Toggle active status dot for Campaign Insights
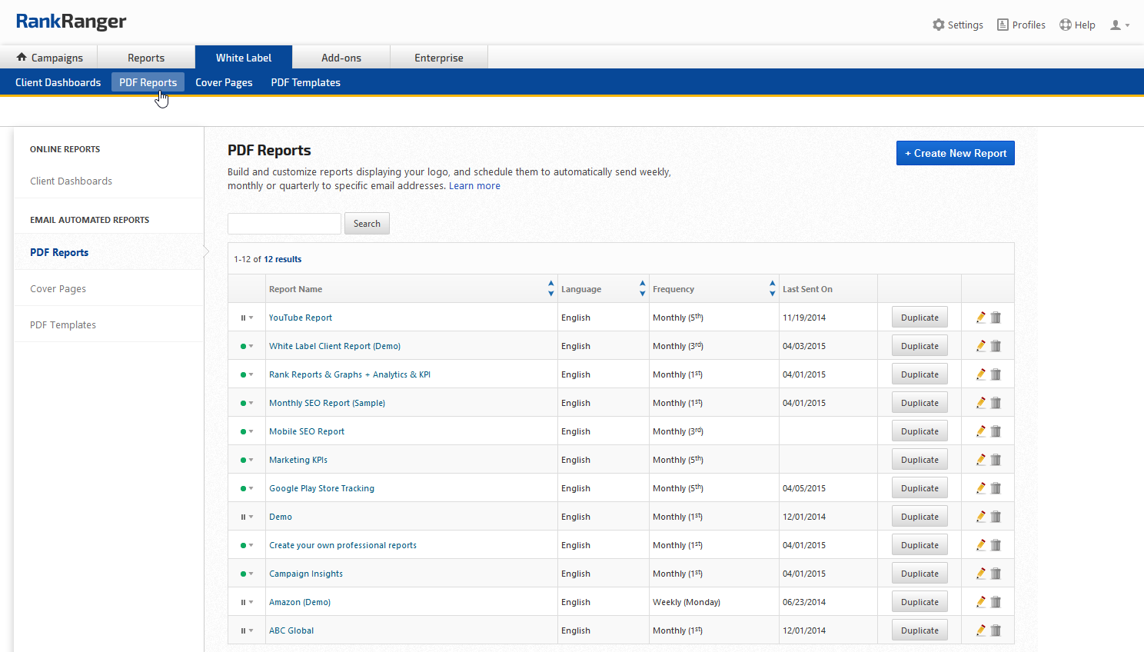 [244, 574]
